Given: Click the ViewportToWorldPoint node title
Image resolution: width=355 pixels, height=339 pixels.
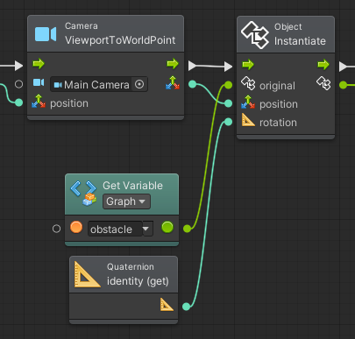Looking at the screenshot, I should pos(120,40).
